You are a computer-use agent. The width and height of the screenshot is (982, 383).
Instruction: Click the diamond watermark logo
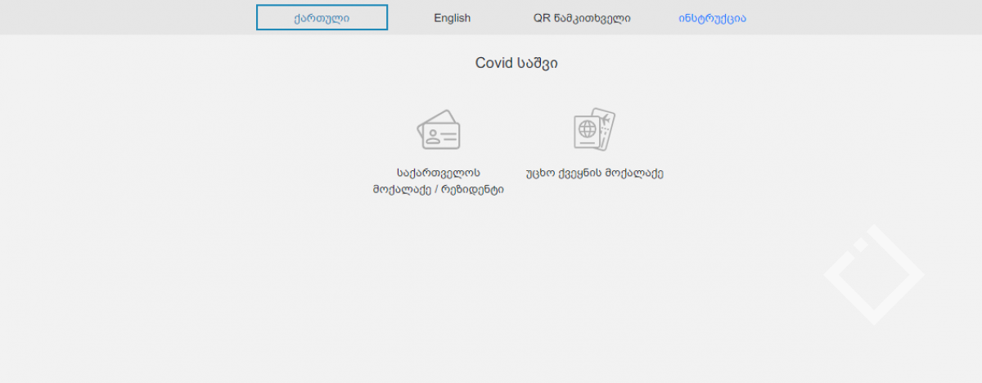(x=873, y=275)
